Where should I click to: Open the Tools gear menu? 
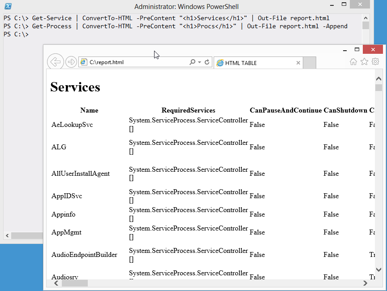point(375,62)
